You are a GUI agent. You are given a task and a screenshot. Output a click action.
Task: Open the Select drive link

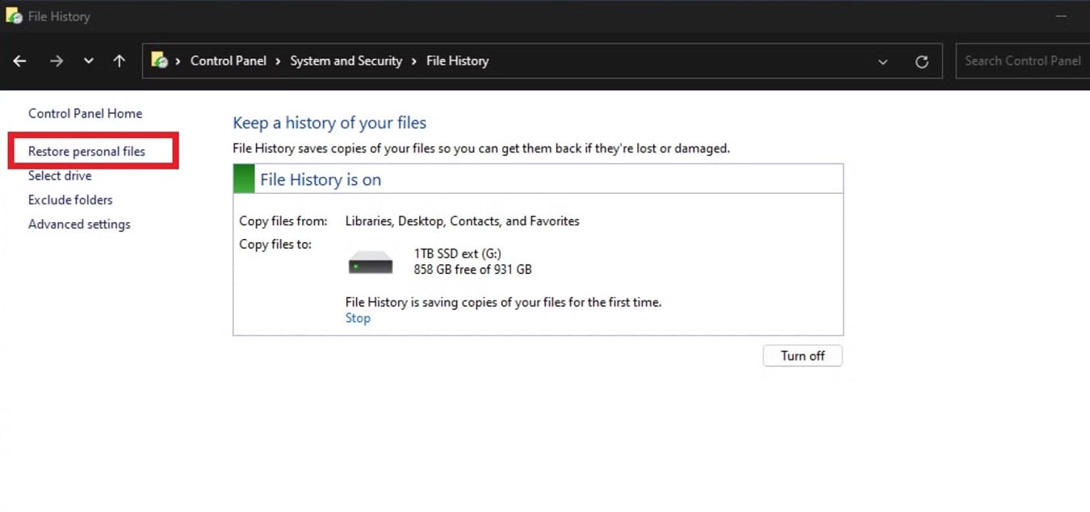[60, 176]
